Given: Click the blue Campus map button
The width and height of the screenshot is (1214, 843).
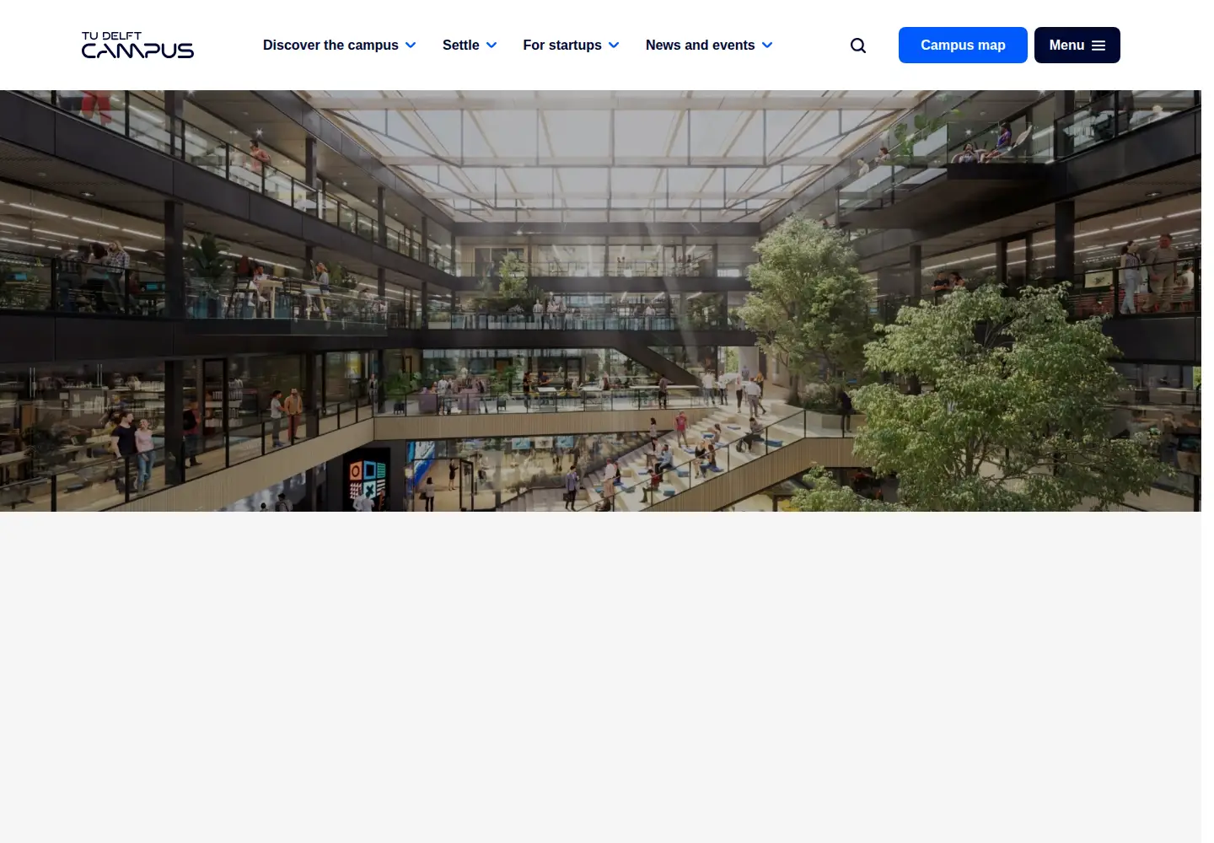Looking at the screenshot, I should click(x=963, y=45).
